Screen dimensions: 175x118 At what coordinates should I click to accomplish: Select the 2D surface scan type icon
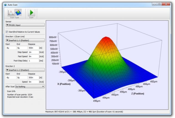click(x=18, y=13)
